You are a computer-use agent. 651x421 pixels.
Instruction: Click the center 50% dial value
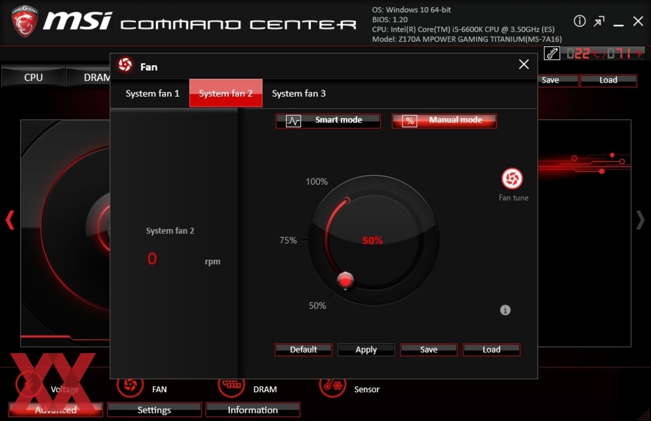(372, 241)
